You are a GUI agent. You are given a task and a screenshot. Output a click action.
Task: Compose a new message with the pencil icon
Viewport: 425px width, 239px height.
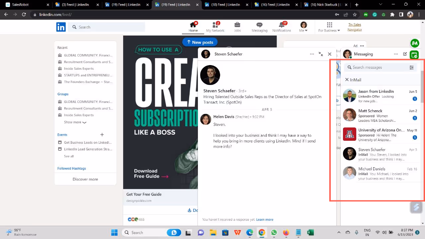coord(405,54)
